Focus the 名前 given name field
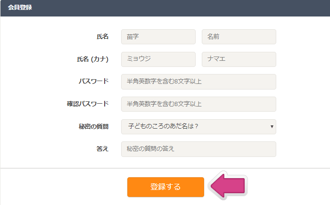Viewport: 330px width, 205px height. point(239,37)
